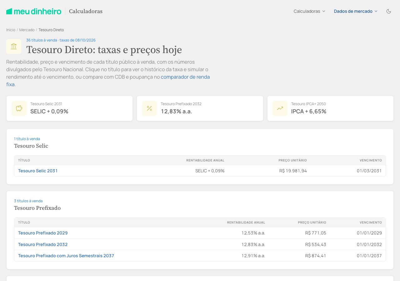Select the Tesouro Selic 2031 summary card

click(69, 108)
